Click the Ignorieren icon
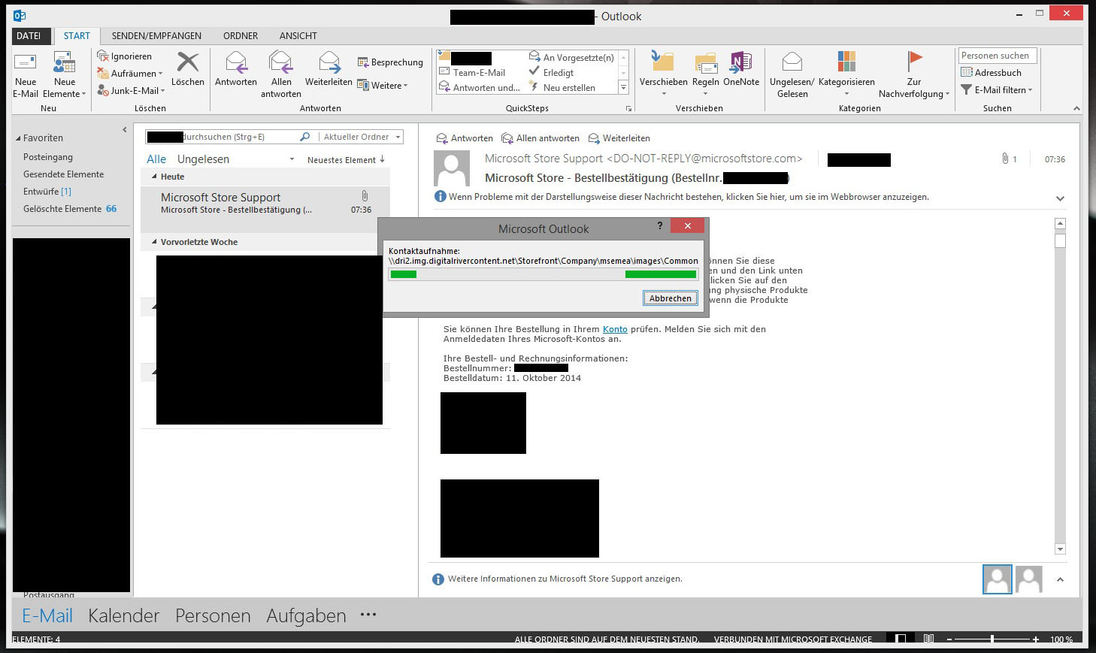This screenshot has width=1096, height=653. [x=103, y=56]
